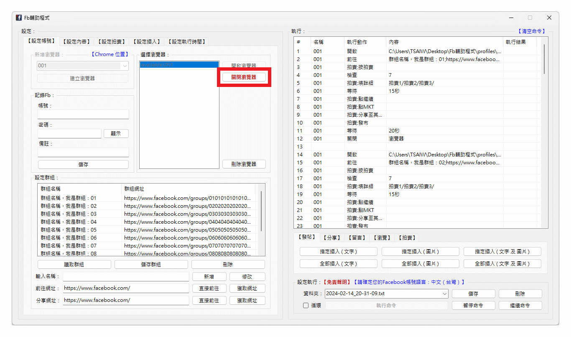Click the 執行動作 column header
The width and height of the screenshot is (571, 337).
365,42
